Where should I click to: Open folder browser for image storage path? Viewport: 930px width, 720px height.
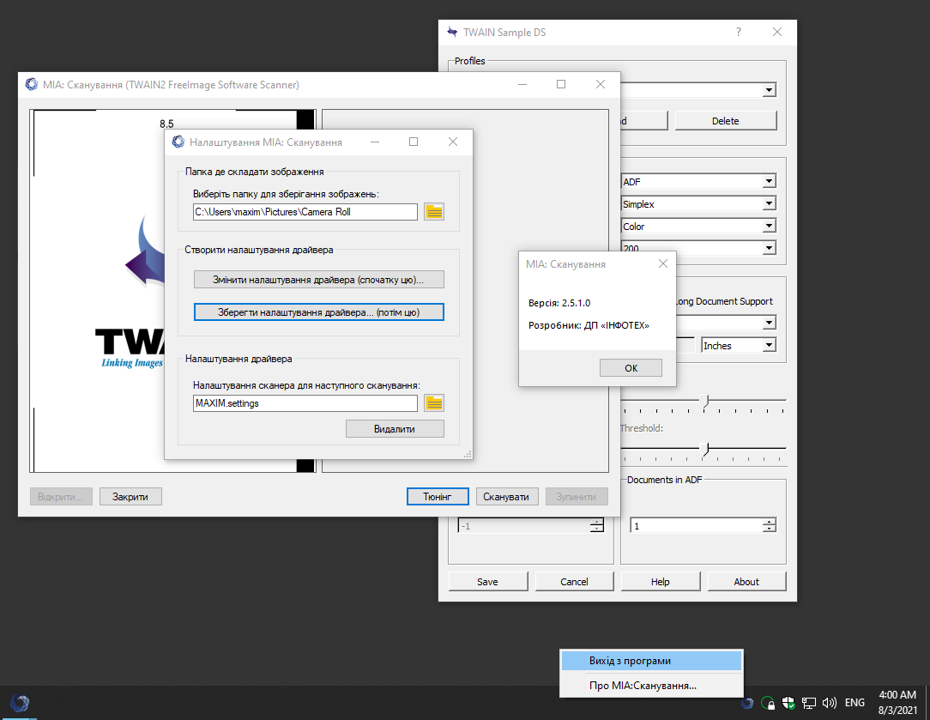[433, 211]
